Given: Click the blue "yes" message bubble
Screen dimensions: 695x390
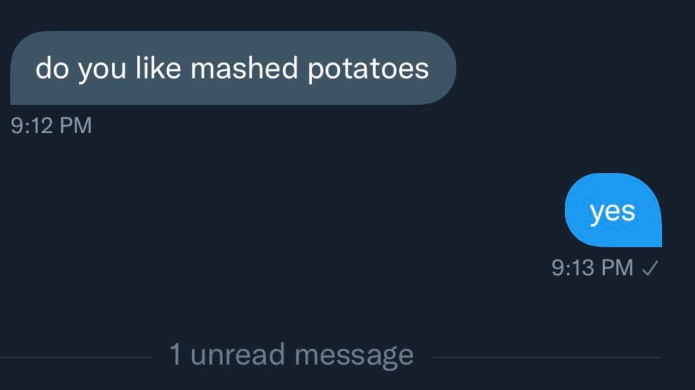Looking at the screenshot, I should click(x=613, y=210).
